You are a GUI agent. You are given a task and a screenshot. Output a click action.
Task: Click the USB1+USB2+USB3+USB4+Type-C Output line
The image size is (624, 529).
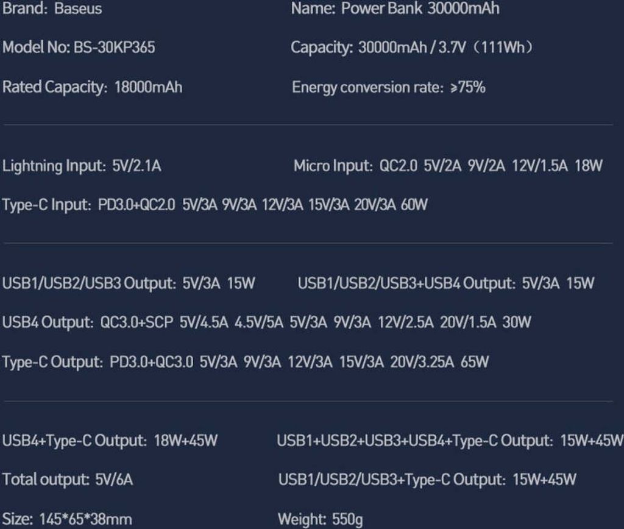[450, 441]
